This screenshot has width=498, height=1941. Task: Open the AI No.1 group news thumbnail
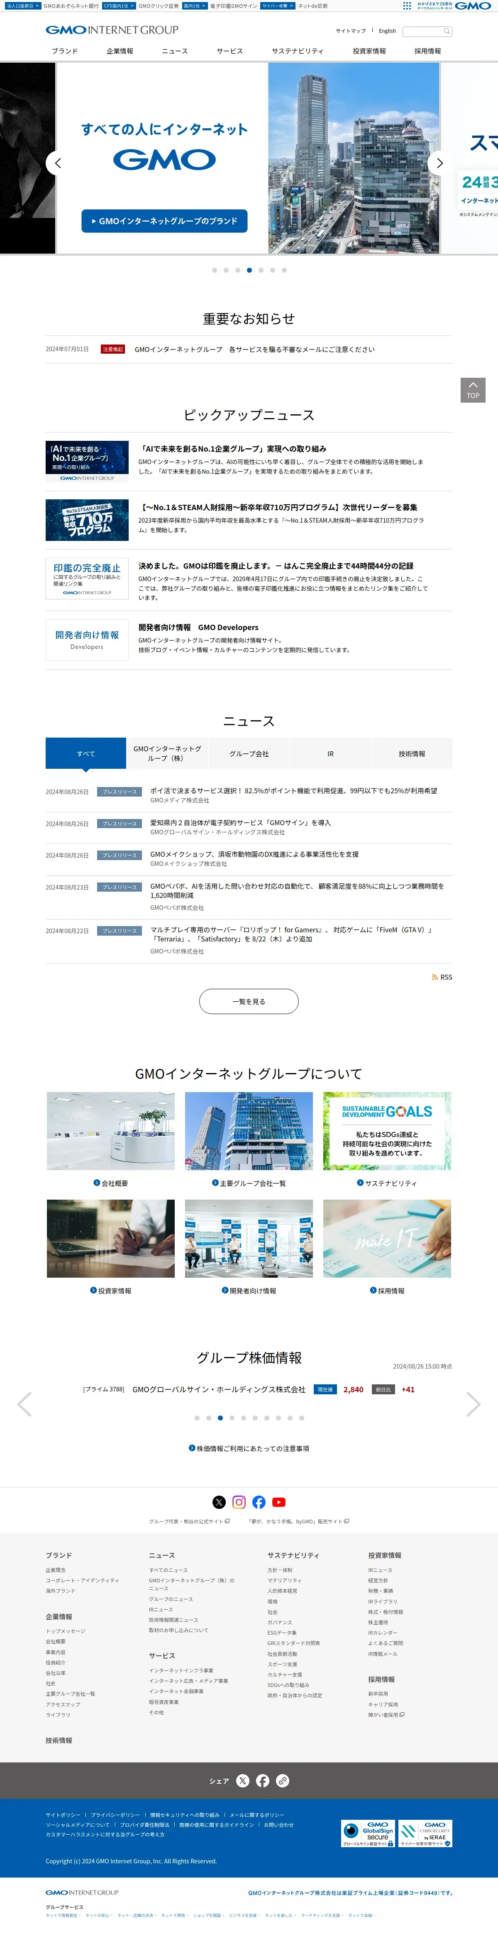(87, 461)
